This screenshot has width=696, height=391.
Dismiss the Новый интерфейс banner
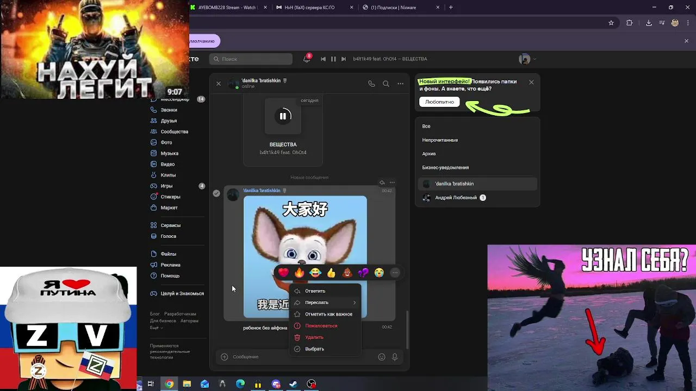531,82
